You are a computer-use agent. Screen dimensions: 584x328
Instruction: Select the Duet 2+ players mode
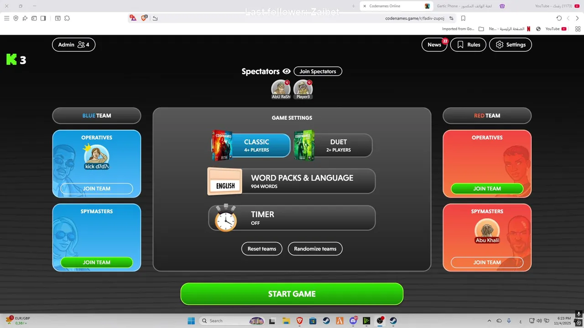click(333, 145)
